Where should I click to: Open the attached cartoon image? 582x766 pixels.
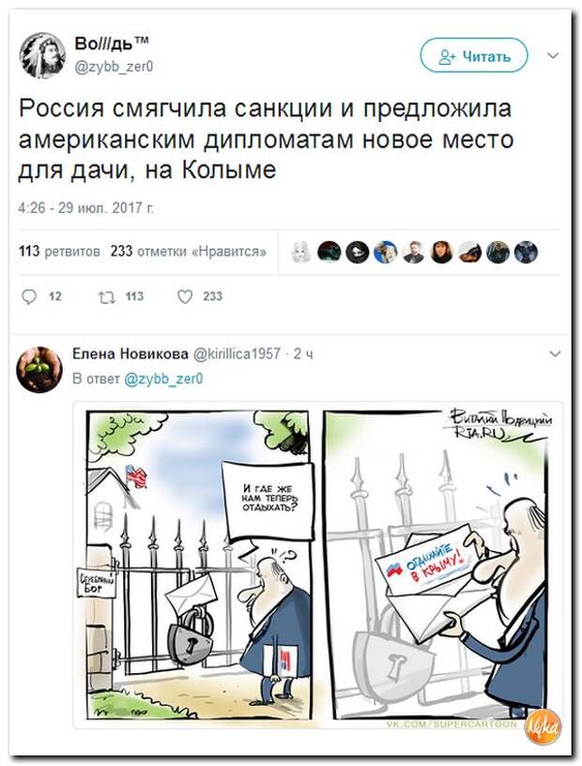click(317, 565)
